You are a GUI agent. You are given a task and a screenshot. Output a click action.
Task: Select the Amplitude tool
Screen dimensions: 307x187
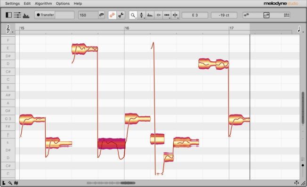point(158,15)
